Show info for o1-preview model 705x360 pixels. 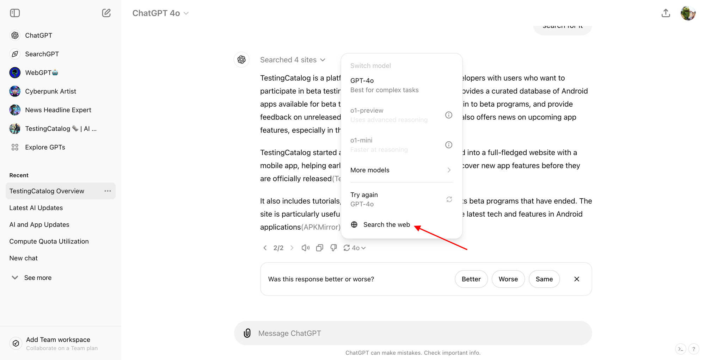tap(449, 115)
